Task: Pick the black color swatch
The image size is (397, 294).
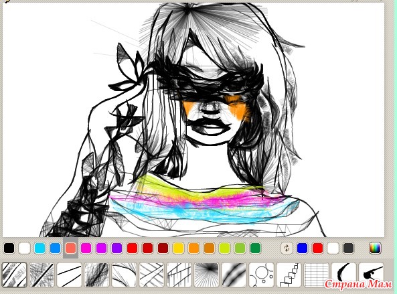Action: (9, 248)
